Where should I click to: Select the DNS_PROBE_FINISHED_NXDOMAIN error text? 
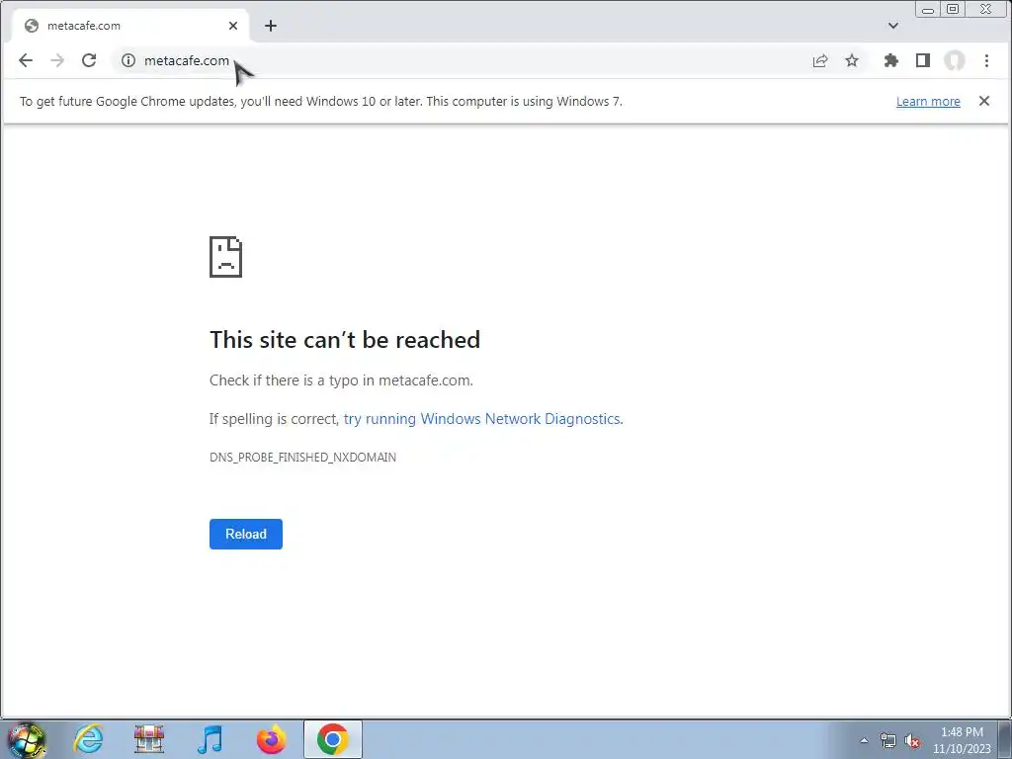tap(302, 457)
